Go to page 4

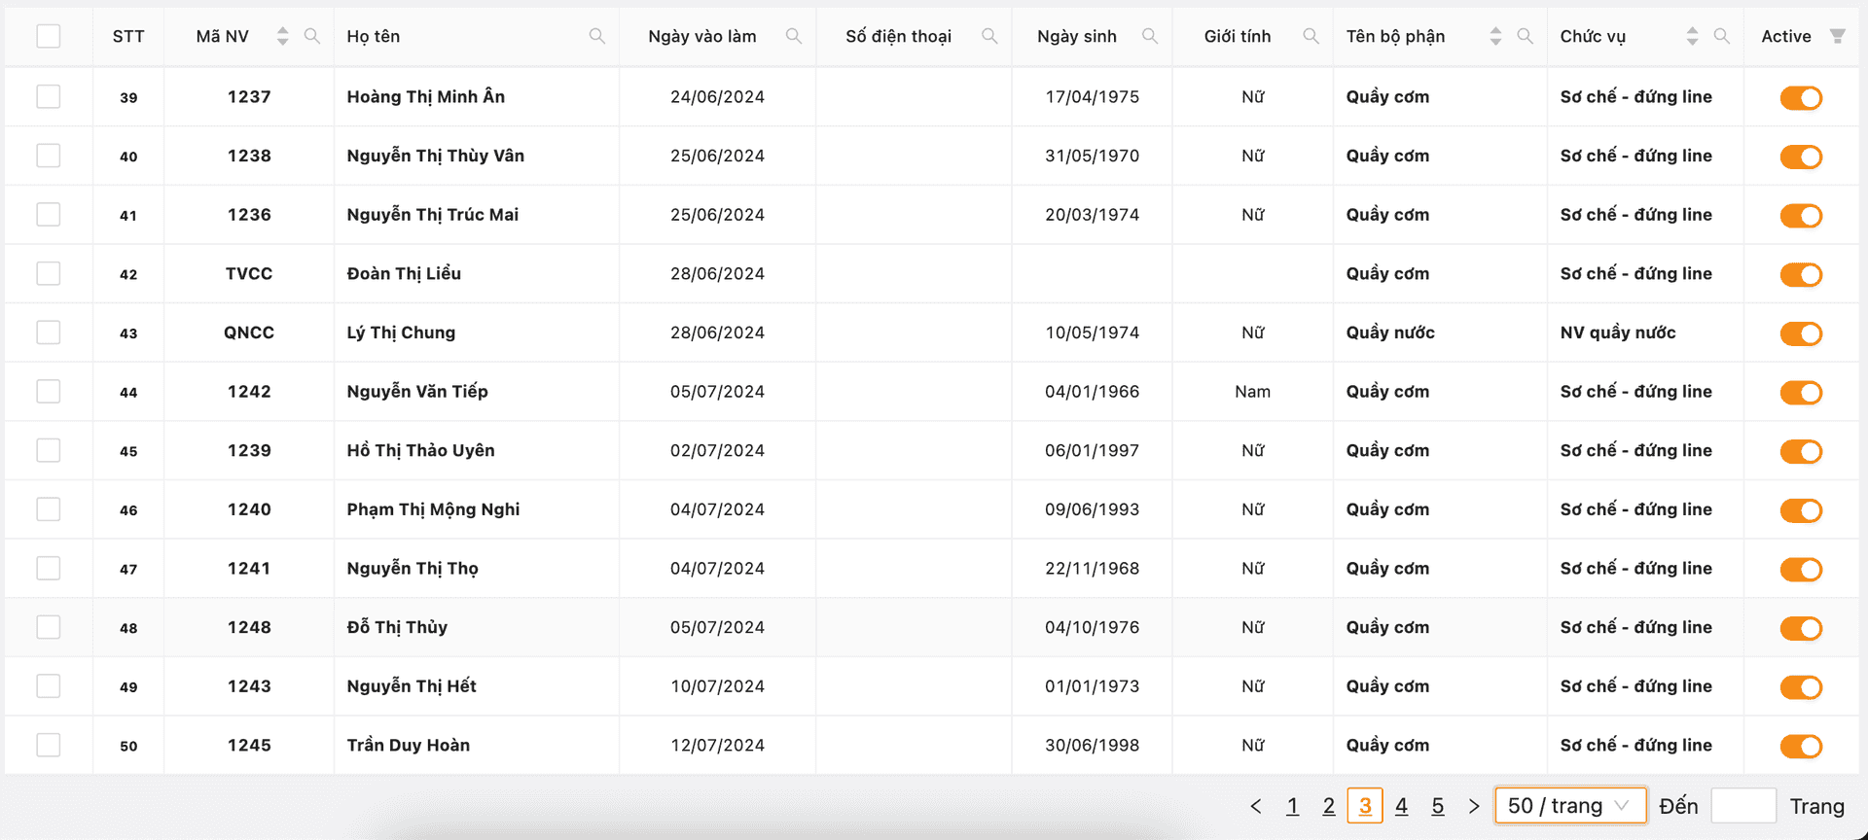[x=1401, y=806]
